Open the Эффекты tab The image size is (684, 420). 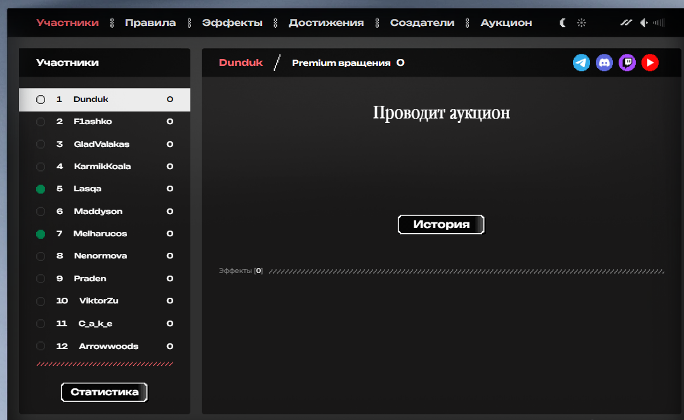point(232,23)
